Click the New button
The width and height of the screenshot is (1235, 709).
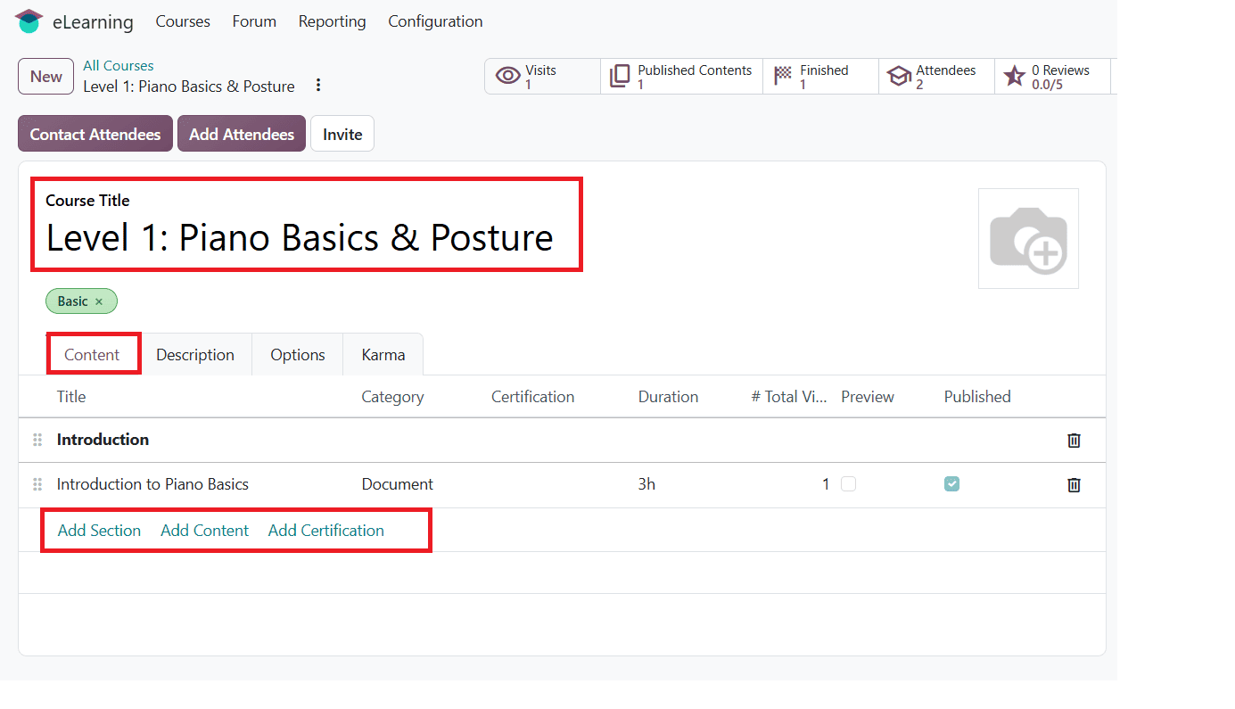[x=46, y=77]
